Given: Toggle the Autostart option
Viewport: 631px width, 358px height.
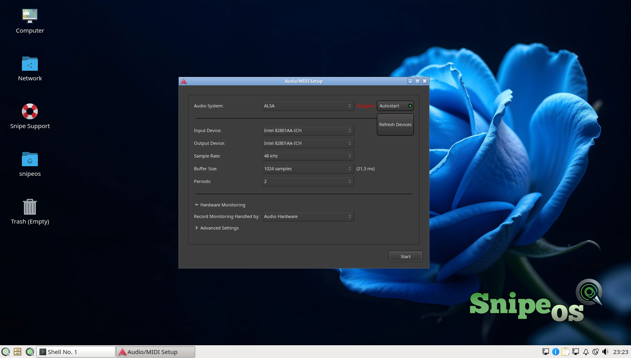Looking at the screenshot, I should click(x=395, y=106).
